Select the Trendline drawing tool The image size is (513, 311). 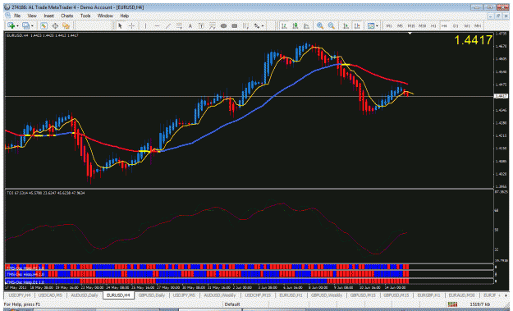coord(167,25)
